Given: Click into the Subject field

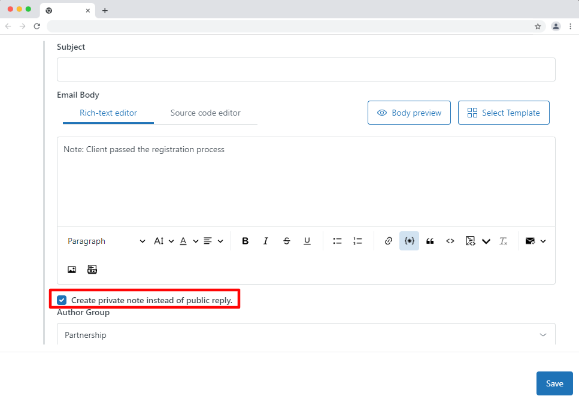Looking at the screenshot, I should coord(306,69).
